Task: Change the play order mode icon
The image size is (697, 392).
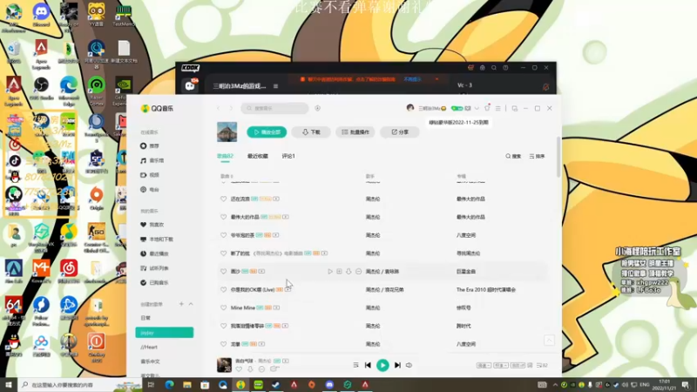Action: coord(355,365)
